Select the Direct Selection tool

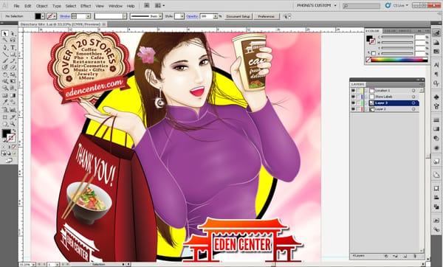tap(13, 34)
